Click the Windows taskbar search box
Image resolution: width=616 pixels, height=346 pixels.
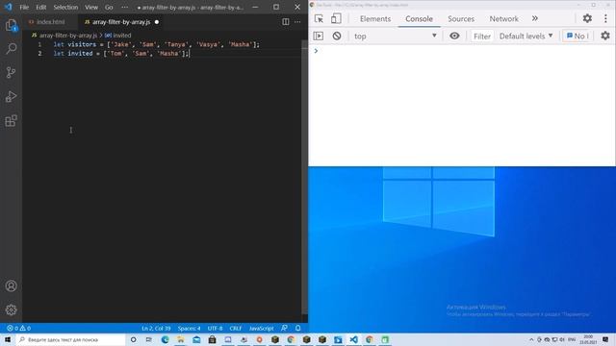pyautogui.click(x=70, y=339)
